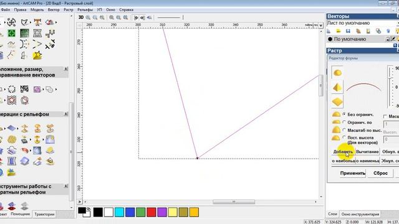Click the dark green grid block copy icon

(24, 33)
